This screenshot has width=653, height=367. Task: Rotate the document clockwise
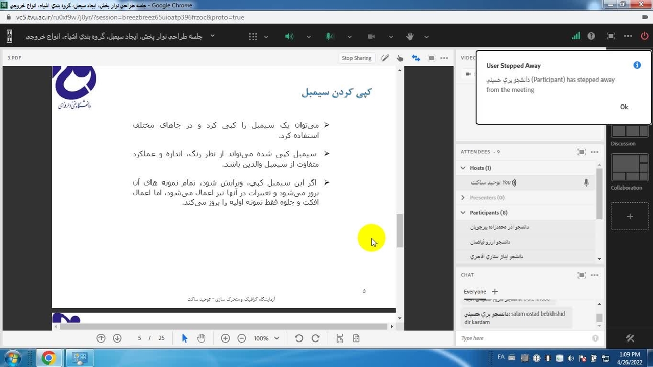point(315,338)
